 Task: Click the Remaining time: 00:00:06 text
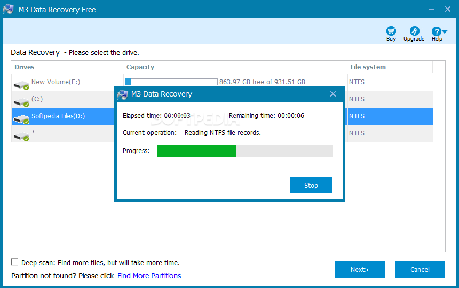click(x=266, y=116)
